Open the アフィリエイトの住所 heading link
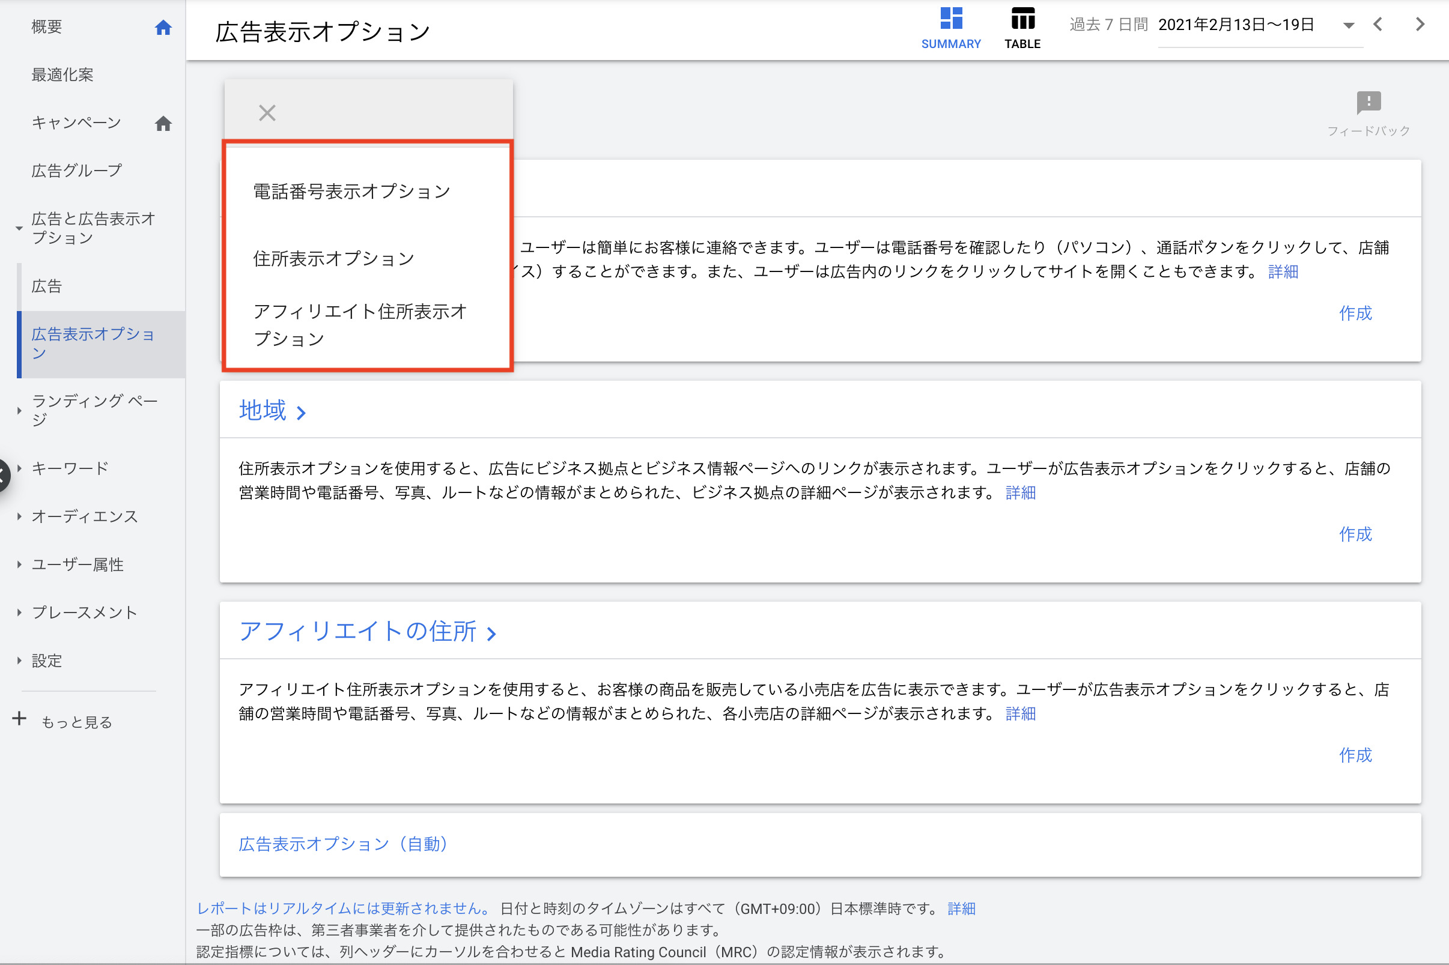Screen dimensions: 1449x965 coord(357,631)
